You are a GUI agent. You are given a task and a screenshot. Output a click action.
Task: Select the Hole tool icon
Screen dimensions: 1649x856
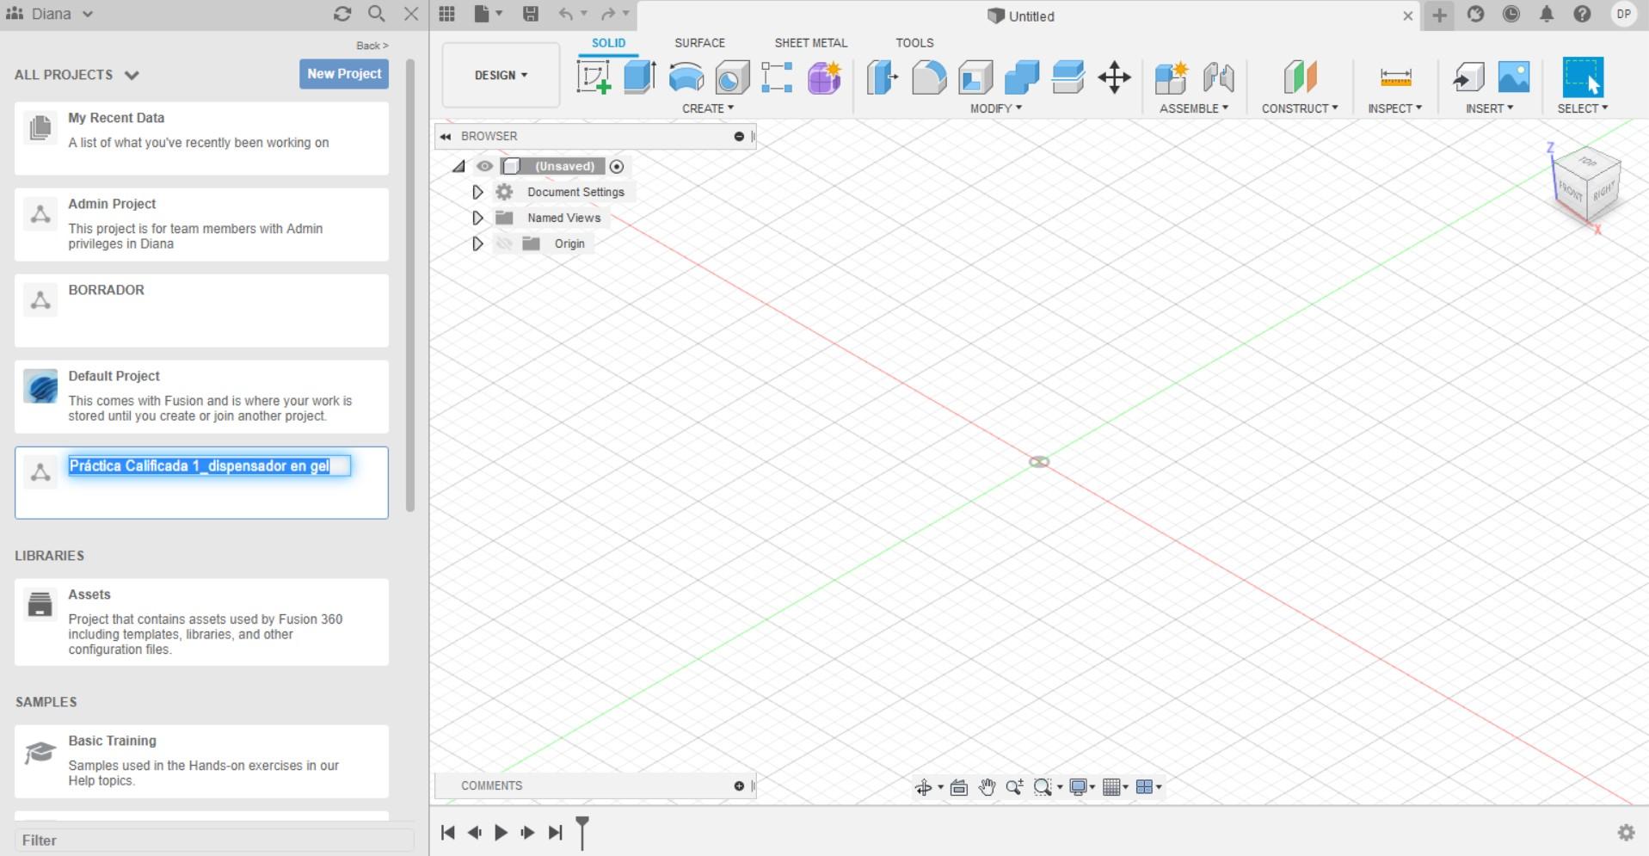point(731,77)
